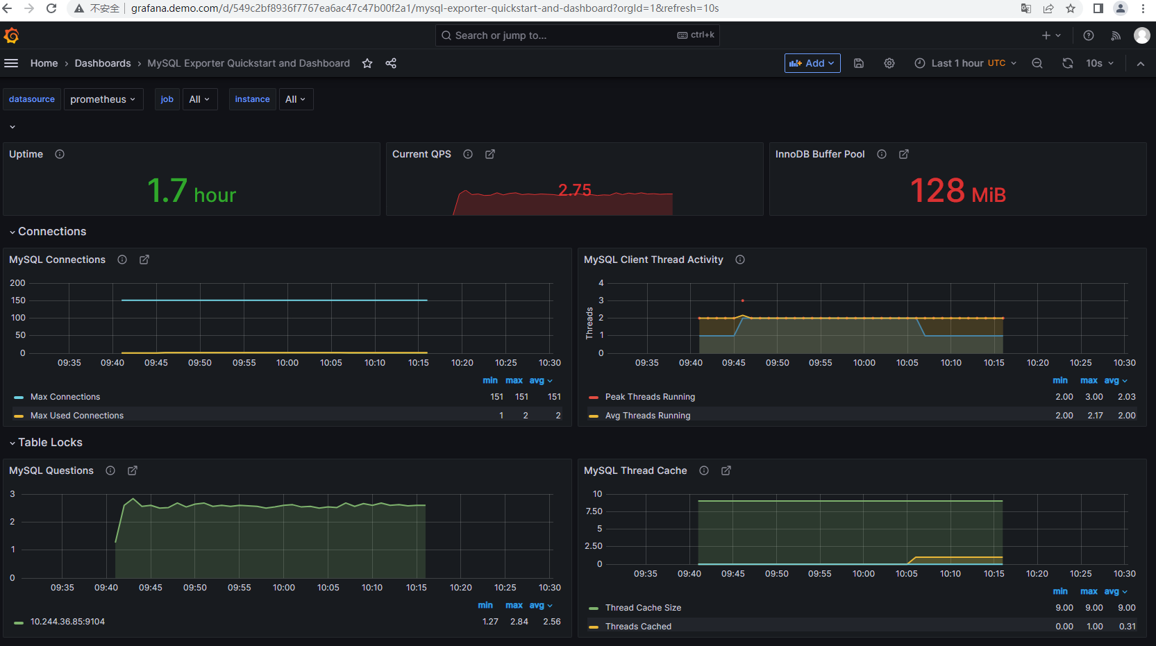Open the job All dropdown

click(x=200, y=99)
